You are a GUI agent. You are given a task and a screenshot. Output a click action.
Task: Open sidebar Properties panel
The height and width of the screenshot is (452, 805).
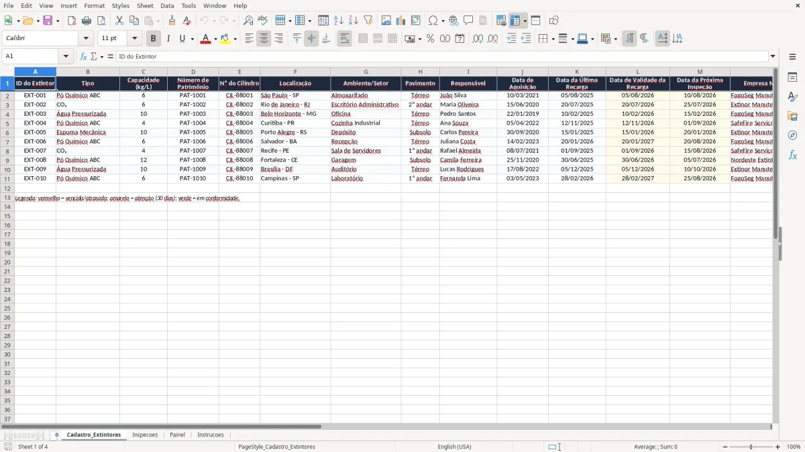[792, 78]
